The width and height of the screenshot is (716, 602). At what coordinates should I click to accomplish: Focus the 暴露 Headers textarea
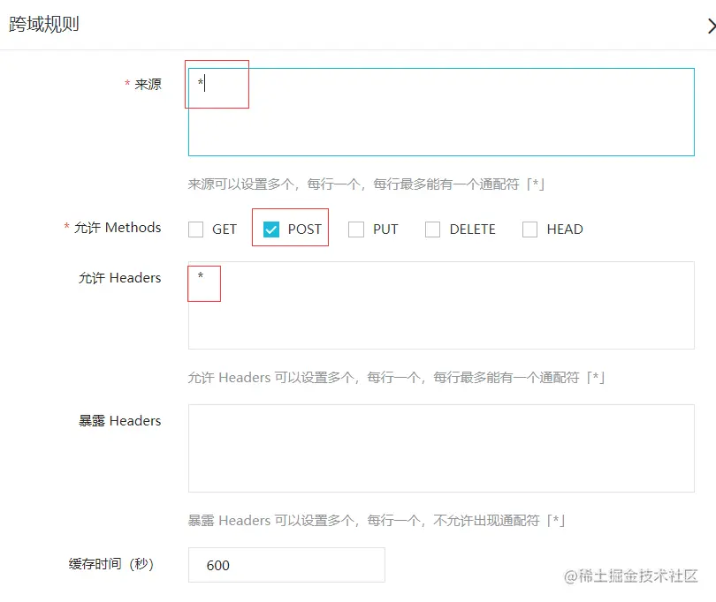coord(441,448)
